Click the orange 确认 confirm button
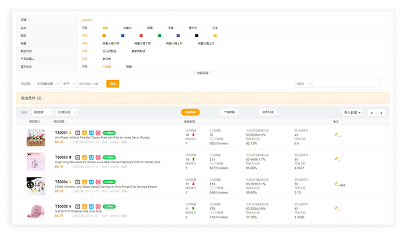 point(112,84)
